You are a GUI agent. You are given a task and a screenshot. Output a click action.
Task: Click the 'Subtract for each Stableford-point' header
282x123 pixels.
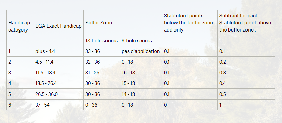[x=246, y=23]
